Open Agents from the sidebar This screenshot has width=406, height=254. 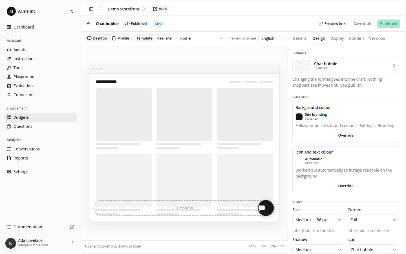(x=41, y=50)
